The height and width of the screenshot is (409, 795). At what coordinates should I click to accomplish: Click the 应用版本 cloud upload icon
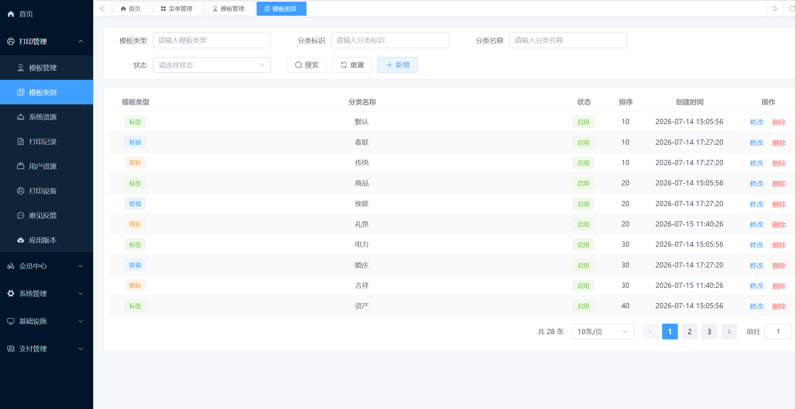click(21, 240)
